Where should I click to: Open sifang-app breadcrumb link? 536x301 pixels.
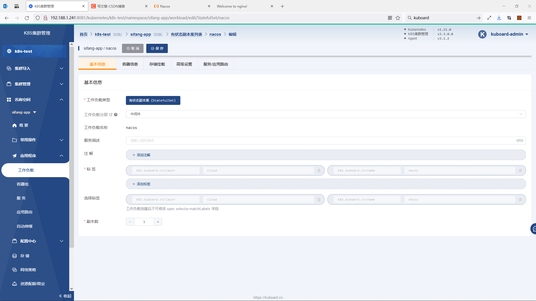point(141,34)
